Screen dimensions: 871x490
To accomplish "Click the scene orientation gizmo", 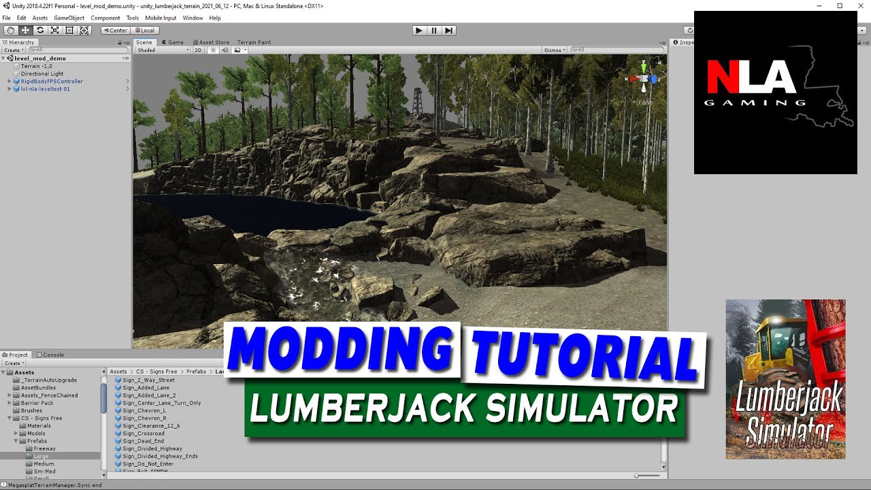I will click(x=644, y=79).
